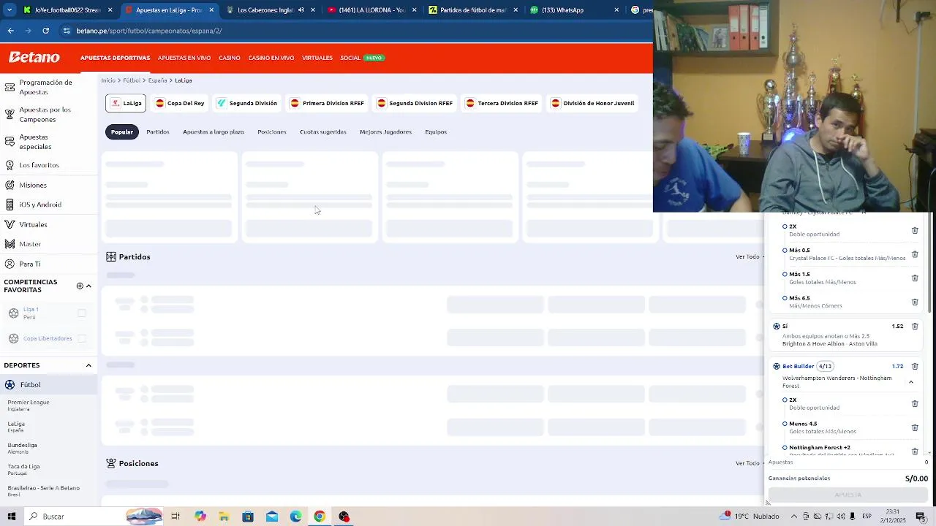Image resolution: width=936 pixels, height=526 pixels.
Task: Show hidden system tray icons
Action: tap(794, 517)
